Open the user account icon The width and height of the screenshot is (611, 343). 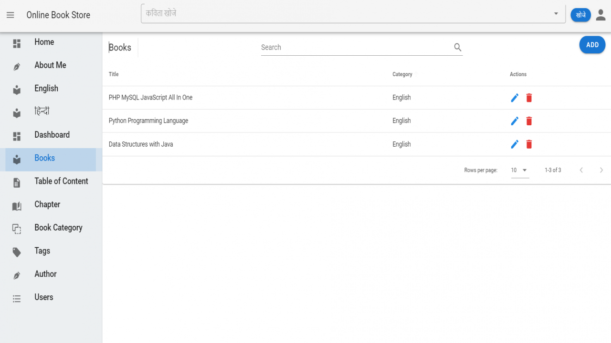(x=600, y=15)
